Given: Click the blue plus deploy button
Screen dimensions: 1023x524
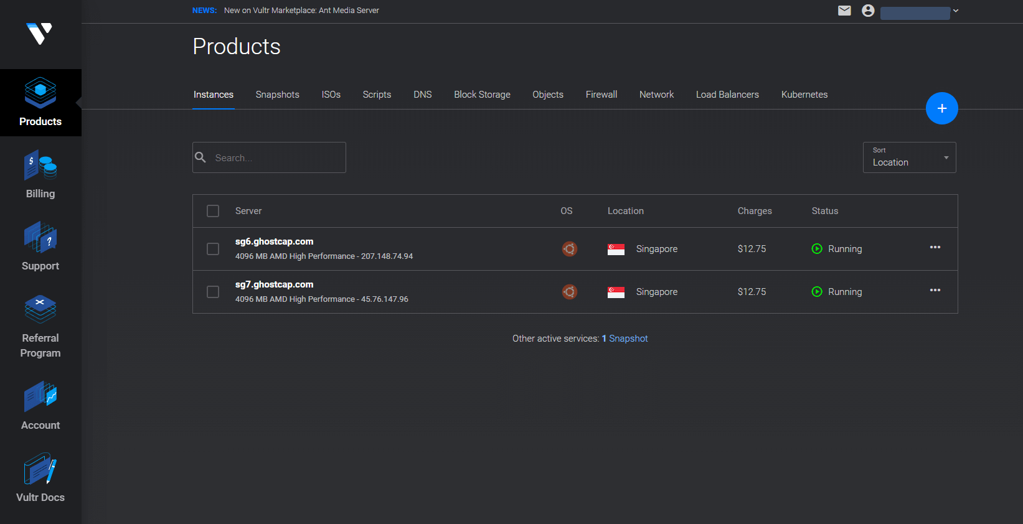Looking at the screenshot, I should click(x=941, y=108).
